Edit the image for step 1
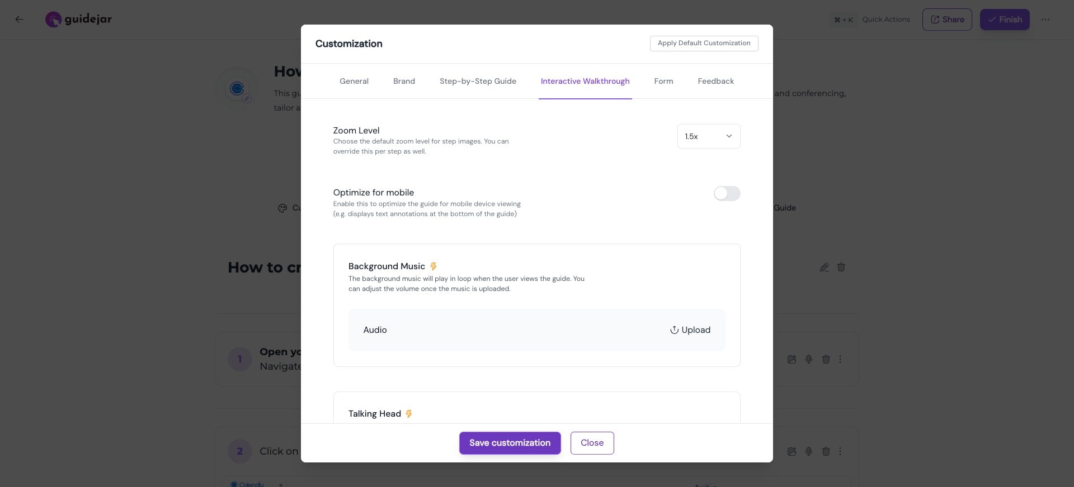 (x=792, y=359)
